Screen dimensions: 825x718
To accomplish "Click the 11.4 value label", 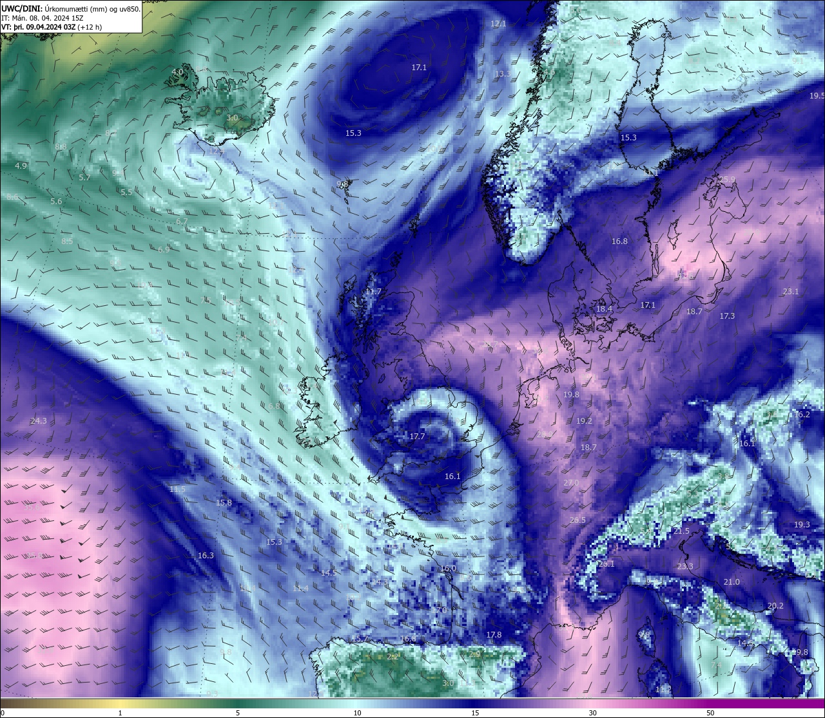I will 300,588.
